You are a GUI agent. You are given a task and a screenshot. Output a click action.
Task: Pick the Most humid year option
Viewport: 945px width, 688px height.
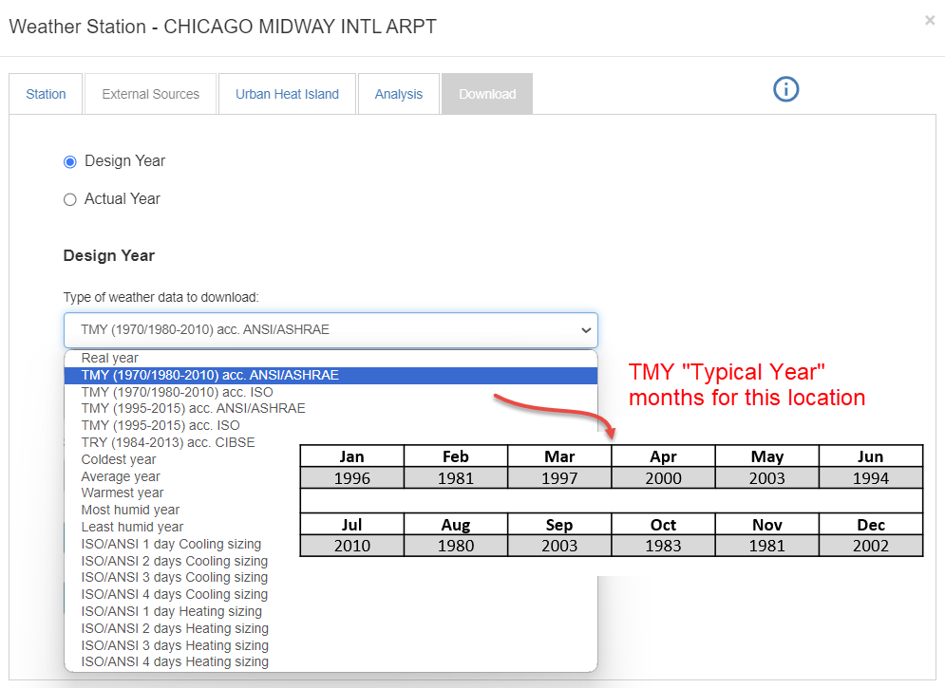click(x=130, y=510)
